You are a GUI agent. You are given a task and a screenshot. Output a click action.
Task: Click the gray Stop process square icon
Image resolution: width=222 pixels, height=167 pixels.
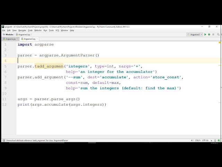click(x=213, y=34)
